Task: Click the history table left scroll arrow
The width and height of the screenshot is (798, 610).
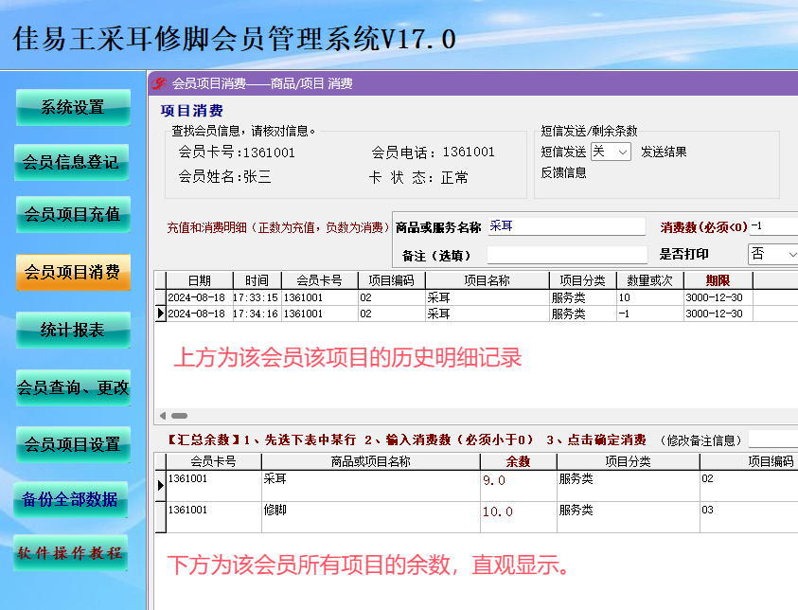Action: point(163,416)
